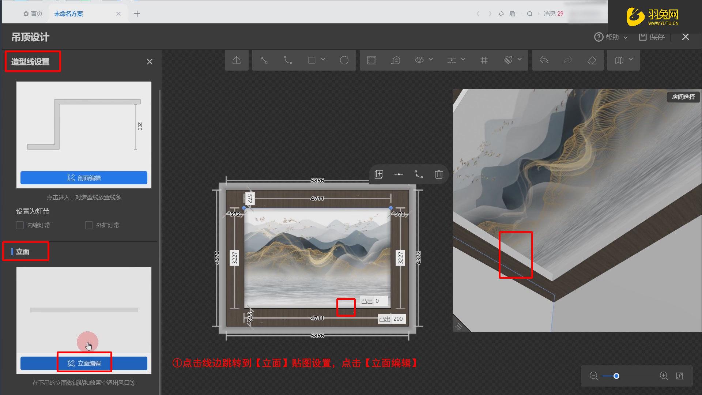Expand the view mode dropdown arrow
Screen dimensions: 702x395
[631, 59]
